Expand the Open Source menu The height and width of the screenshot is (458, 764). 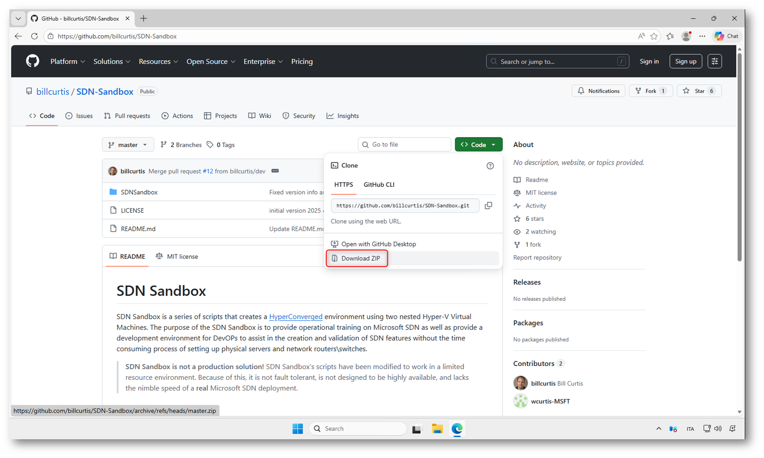[211, 62]
